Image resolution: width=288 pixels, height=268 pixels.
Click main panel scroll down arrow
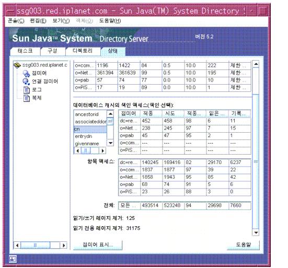coord(256,232)
